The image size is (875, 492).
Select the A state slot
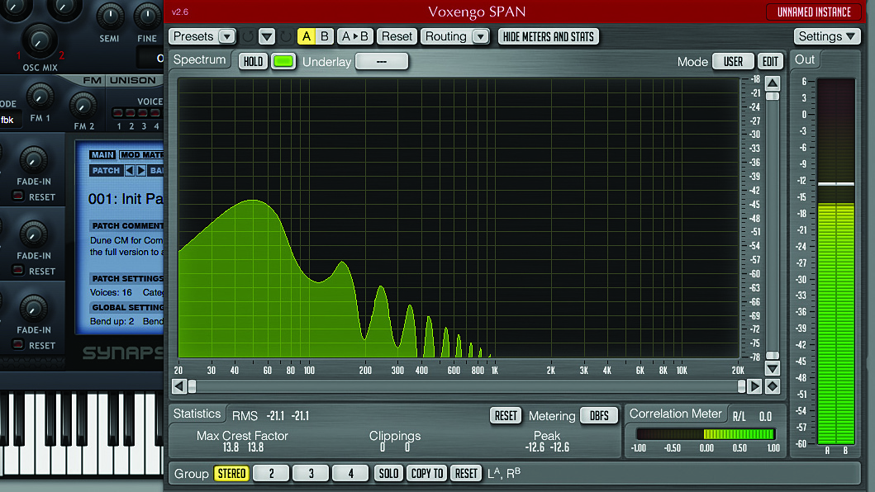click(x=307, y=37)
